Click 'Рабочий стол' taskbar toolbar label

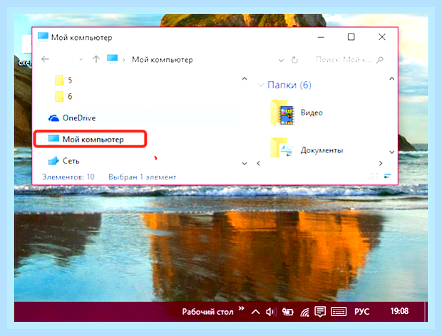207,312
